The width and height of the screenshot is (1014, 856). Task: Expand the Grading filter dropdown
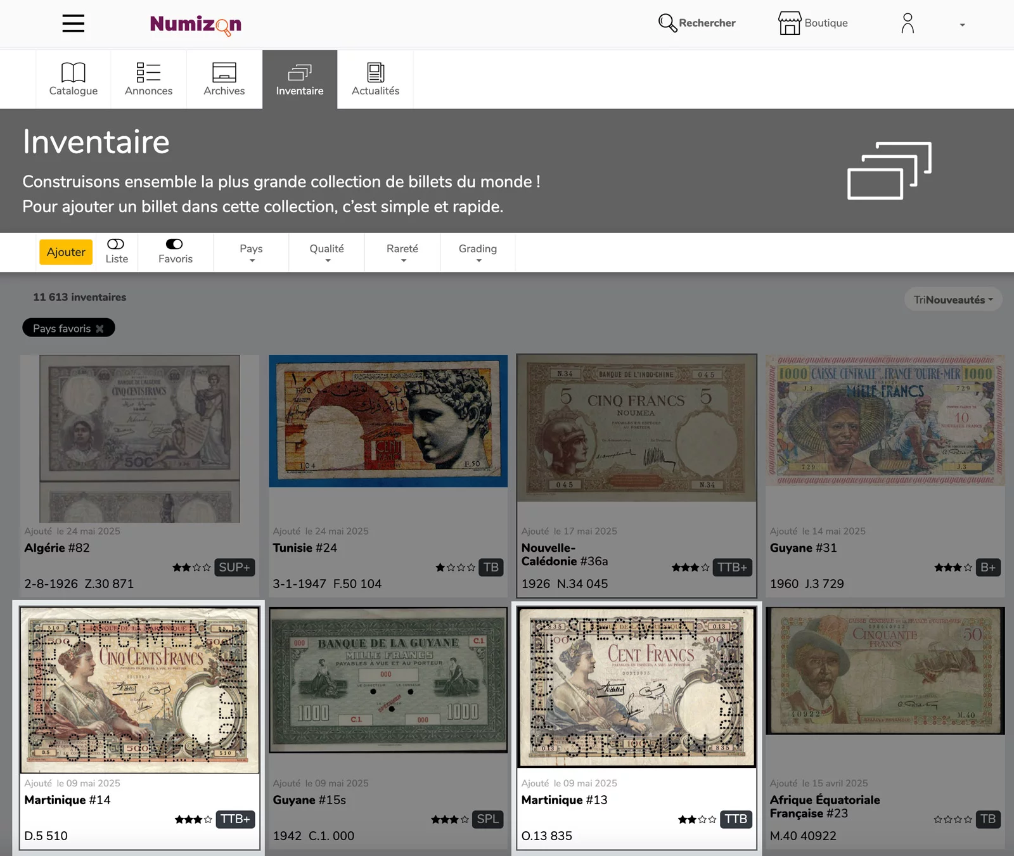tap(478, 252)
